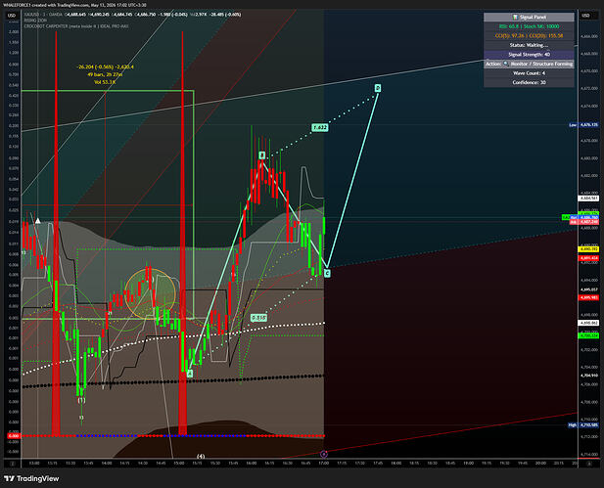Click the 'Confidence: 30' row

[529, 82]
